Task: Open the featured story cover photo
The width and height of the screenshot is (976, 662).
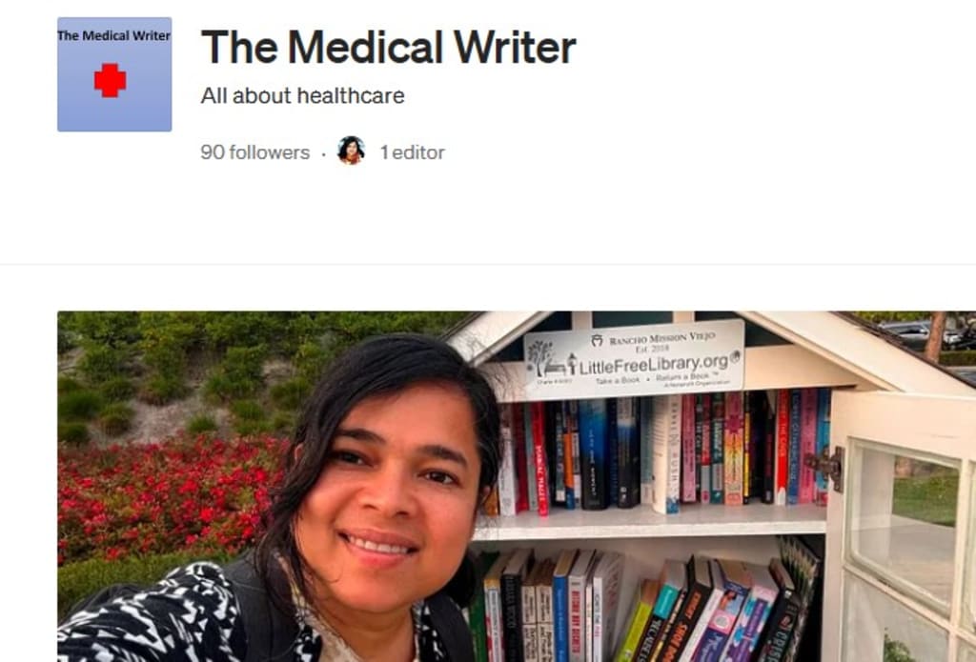Action: point(517,487)
